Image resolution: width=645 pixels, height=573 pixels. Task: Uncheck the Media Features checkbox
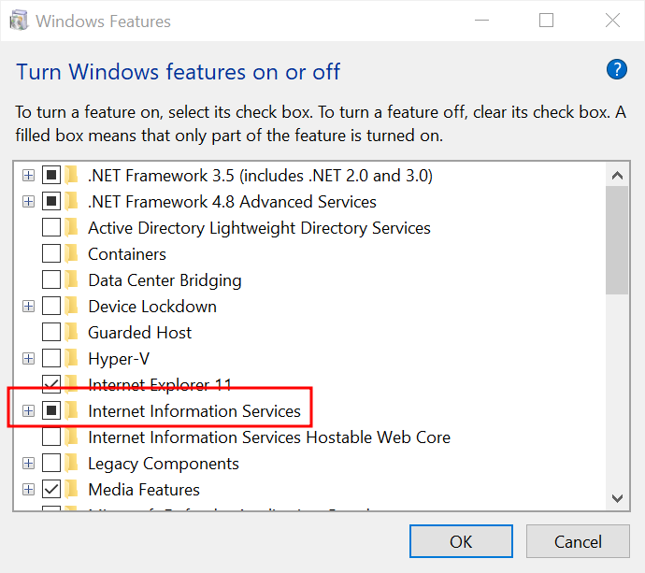[x=51, y=490]
